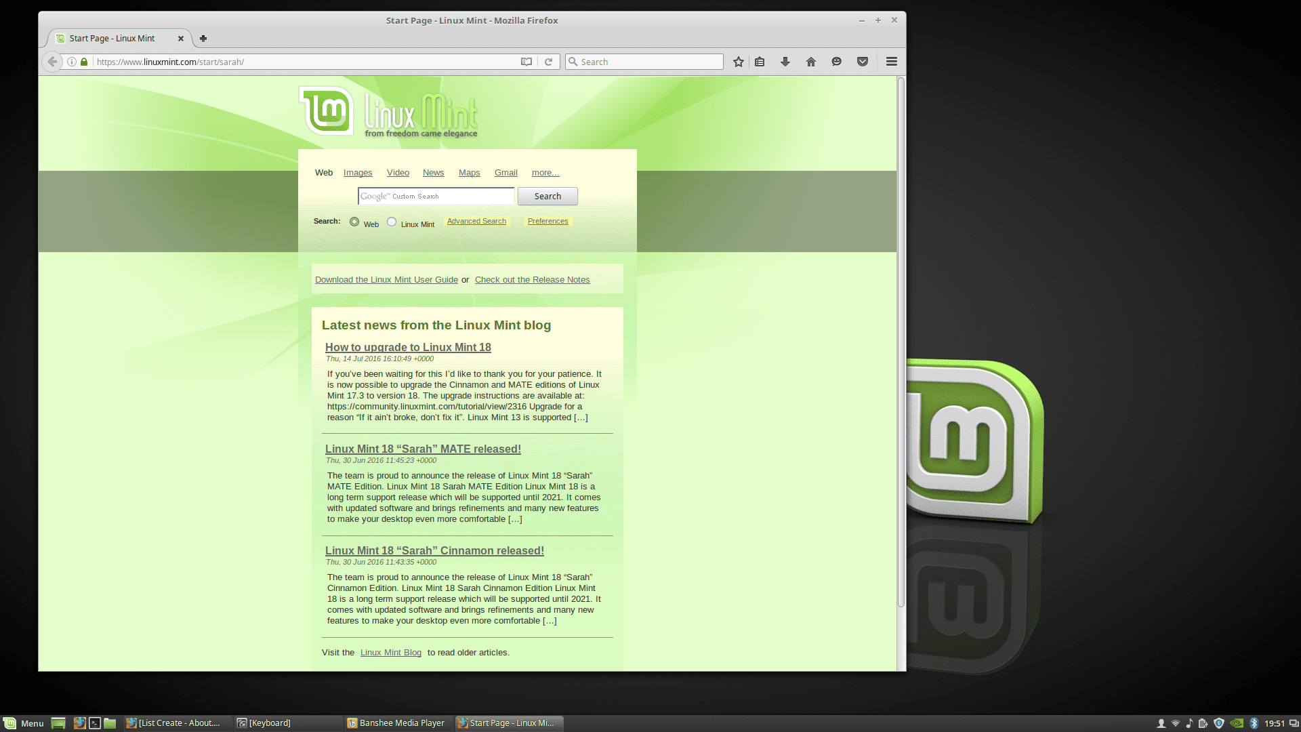Click 'Check out the Release Notes' link

pyautogui.click(x=533, y=279)
